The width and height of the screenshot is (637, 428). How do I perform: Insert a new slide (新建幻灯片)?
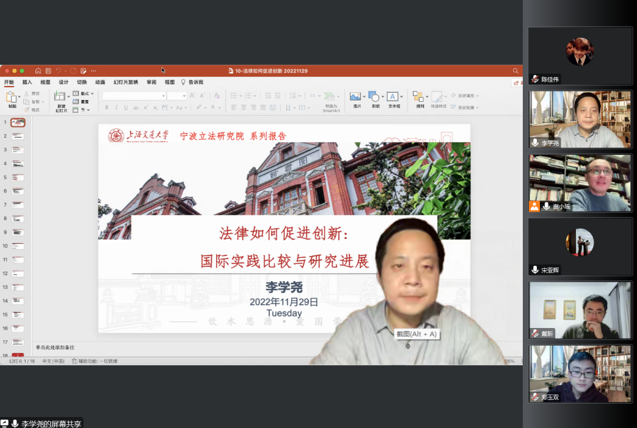(x=60, y=97)
